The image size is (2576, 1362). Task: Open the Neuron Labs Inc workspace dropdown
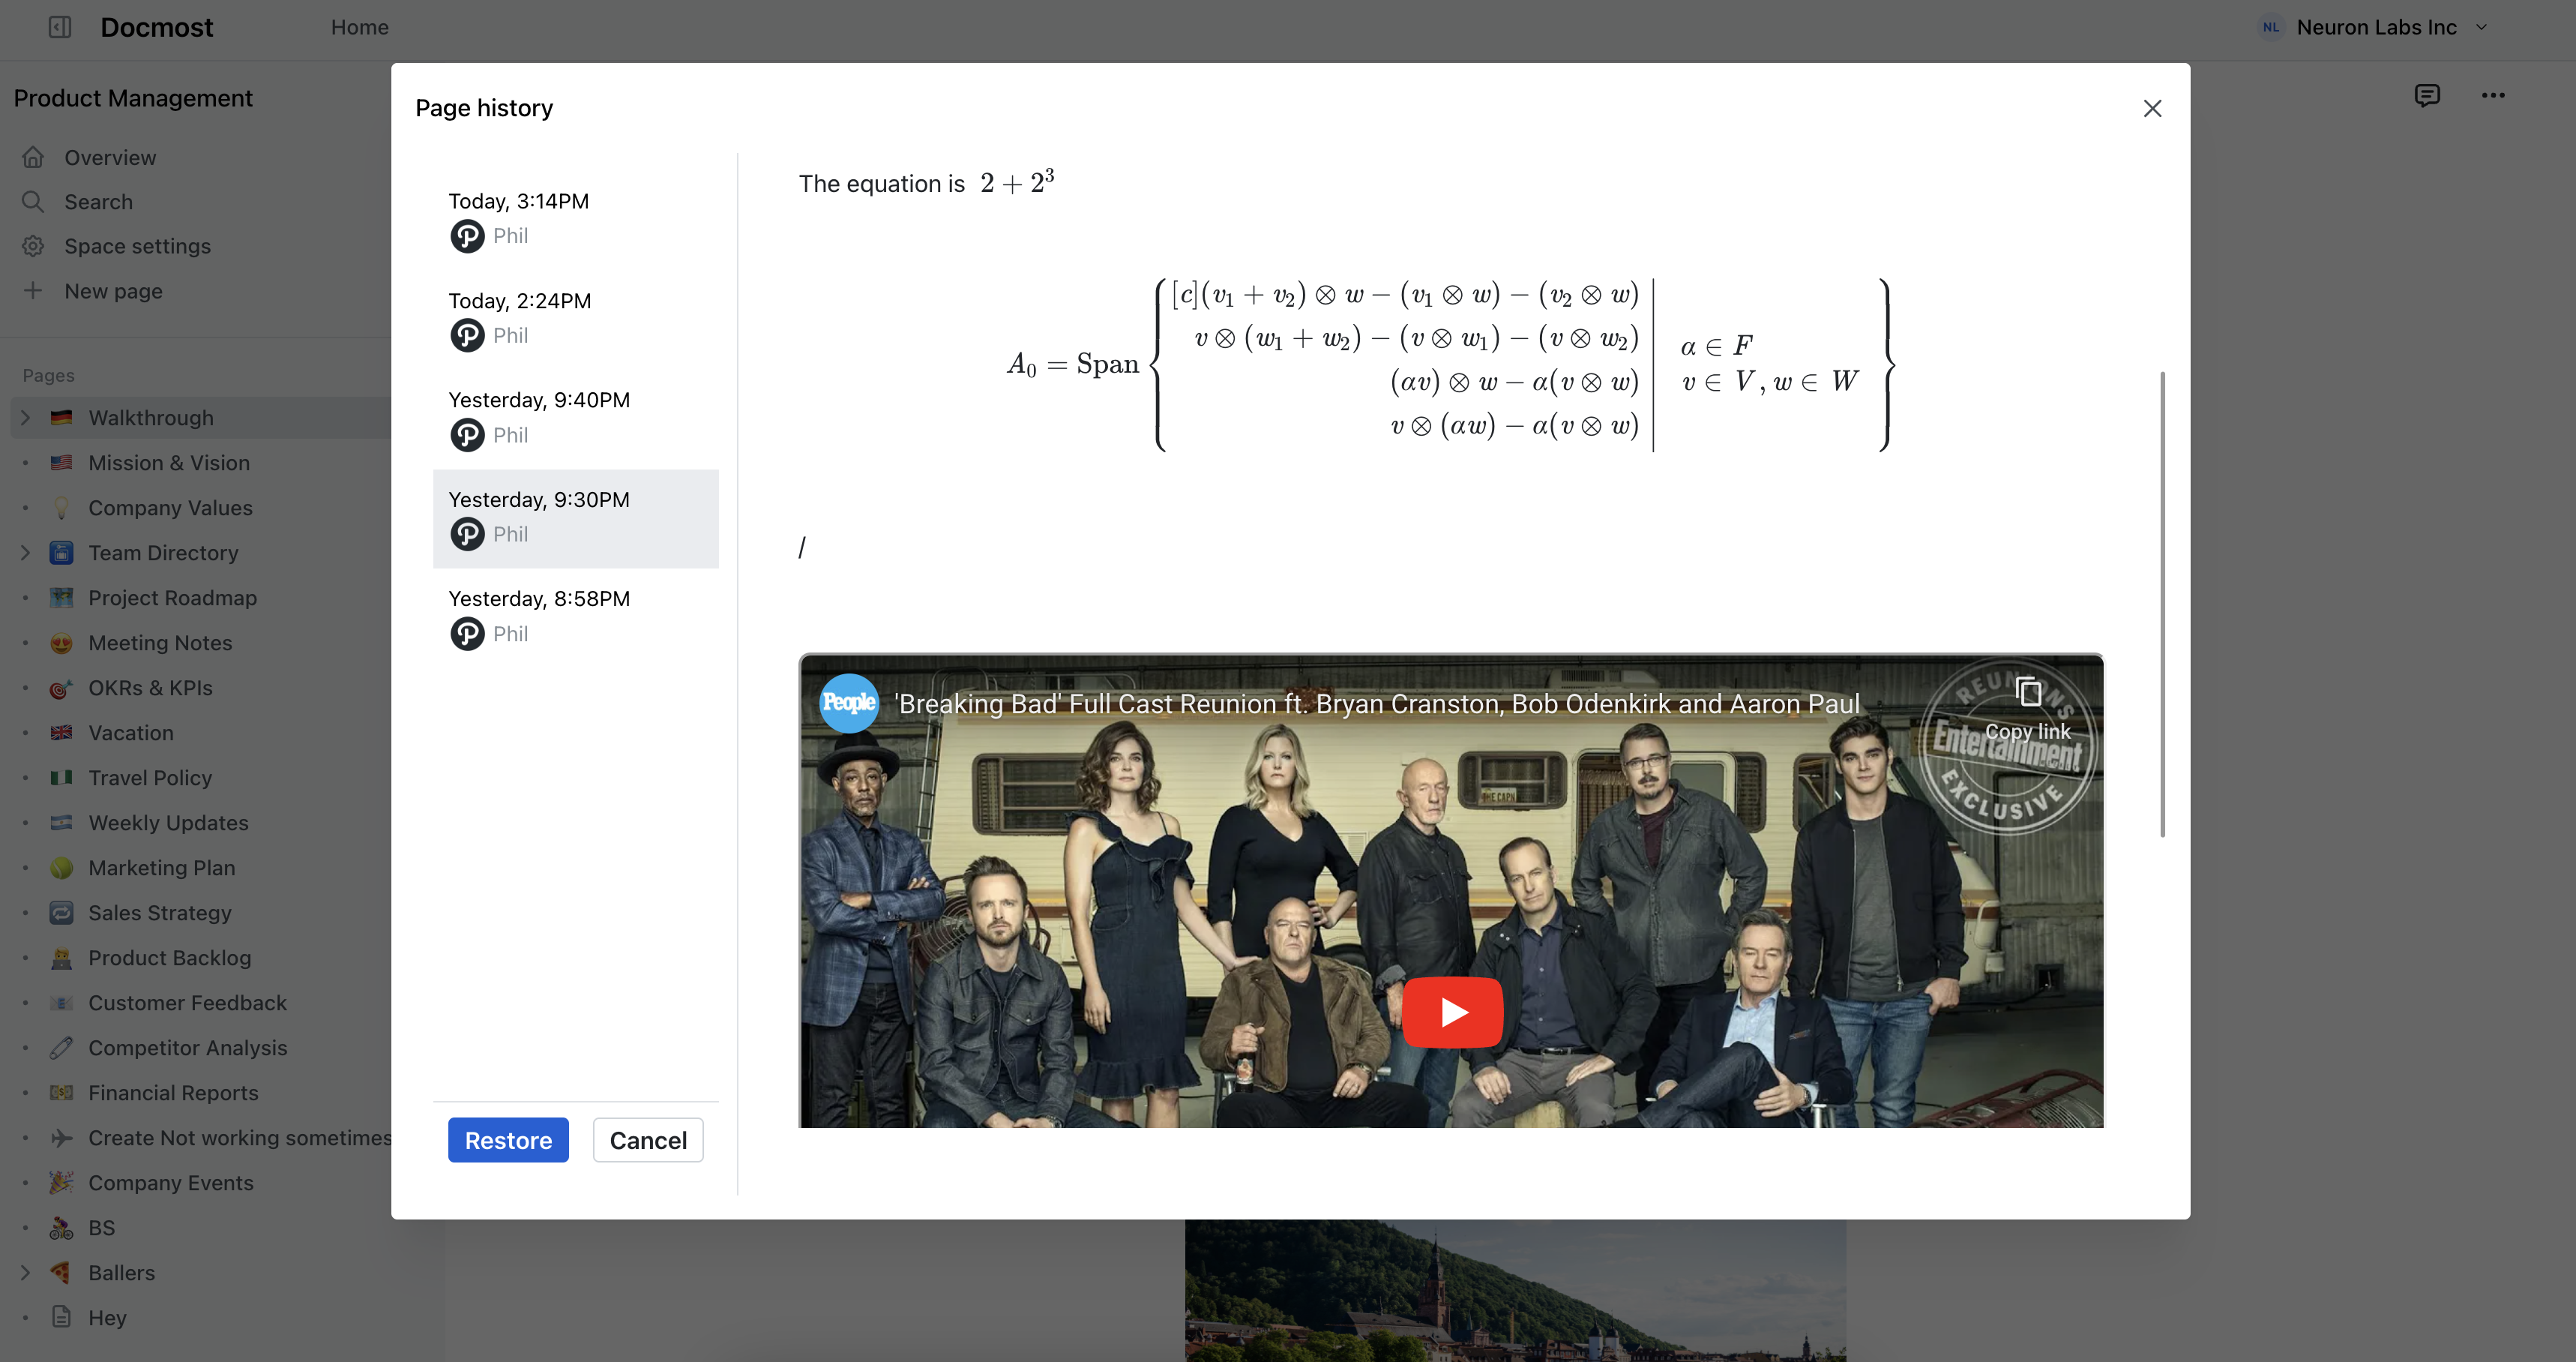[2373, 27]
